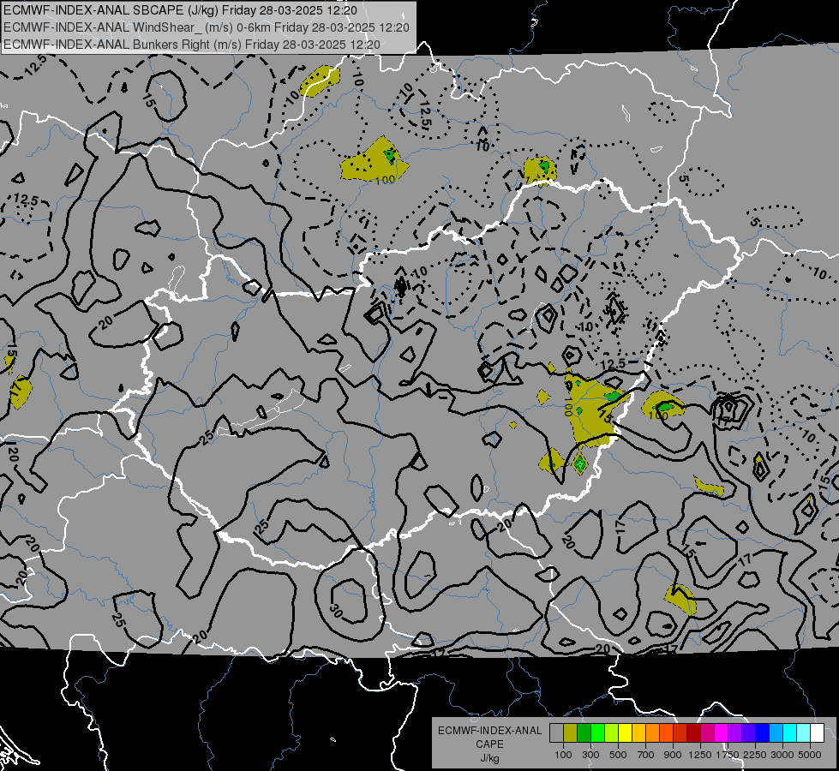Click the 3000 value under the color scale

pyautogui.click(x=782, y=755)
